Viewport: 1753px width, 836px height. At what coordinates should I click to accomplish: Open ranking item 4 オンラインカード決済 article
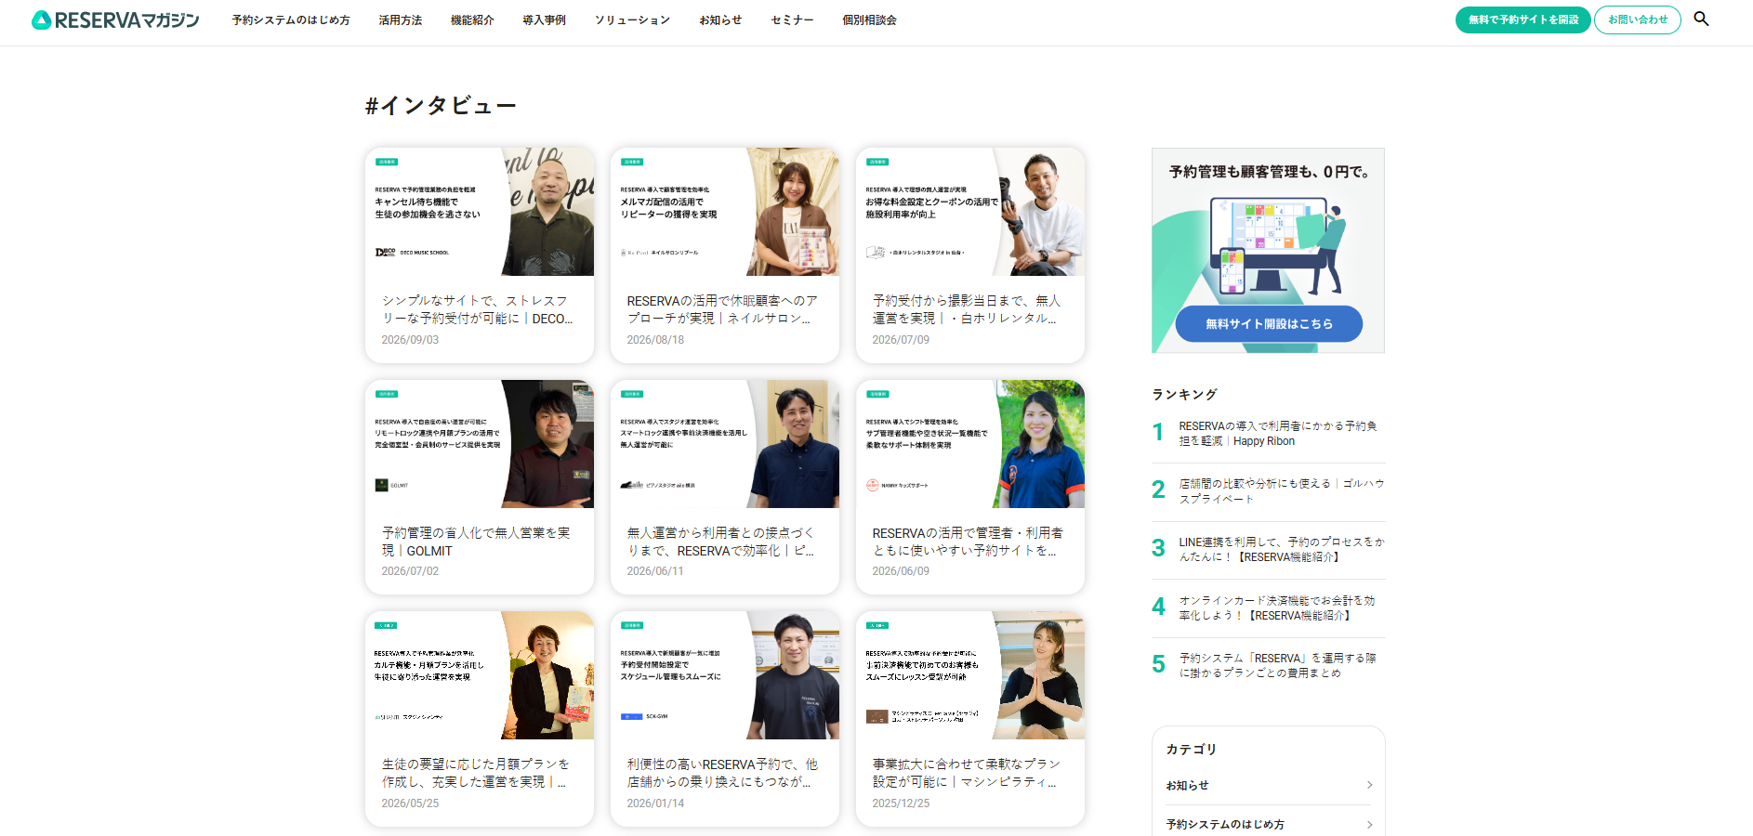coord(1277,608)
